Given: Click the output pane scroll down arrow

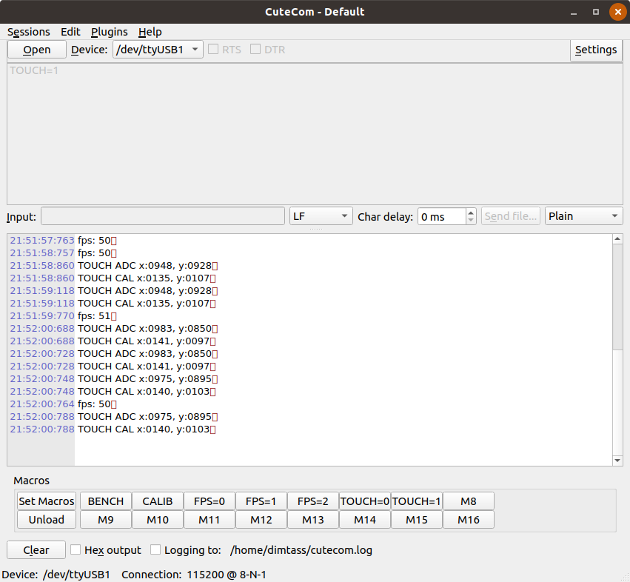Looking at the screenshot, I should (618, 461).
